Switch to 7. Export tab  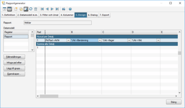pos(104,15)
